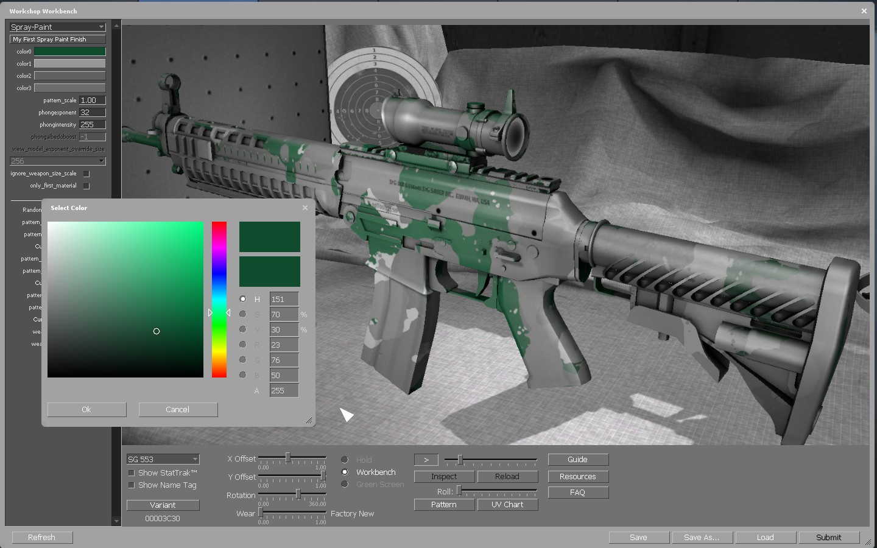Viewport: 877px width, 548px height.
Task: Click the play animation arrow button
Action: [426, 460]
